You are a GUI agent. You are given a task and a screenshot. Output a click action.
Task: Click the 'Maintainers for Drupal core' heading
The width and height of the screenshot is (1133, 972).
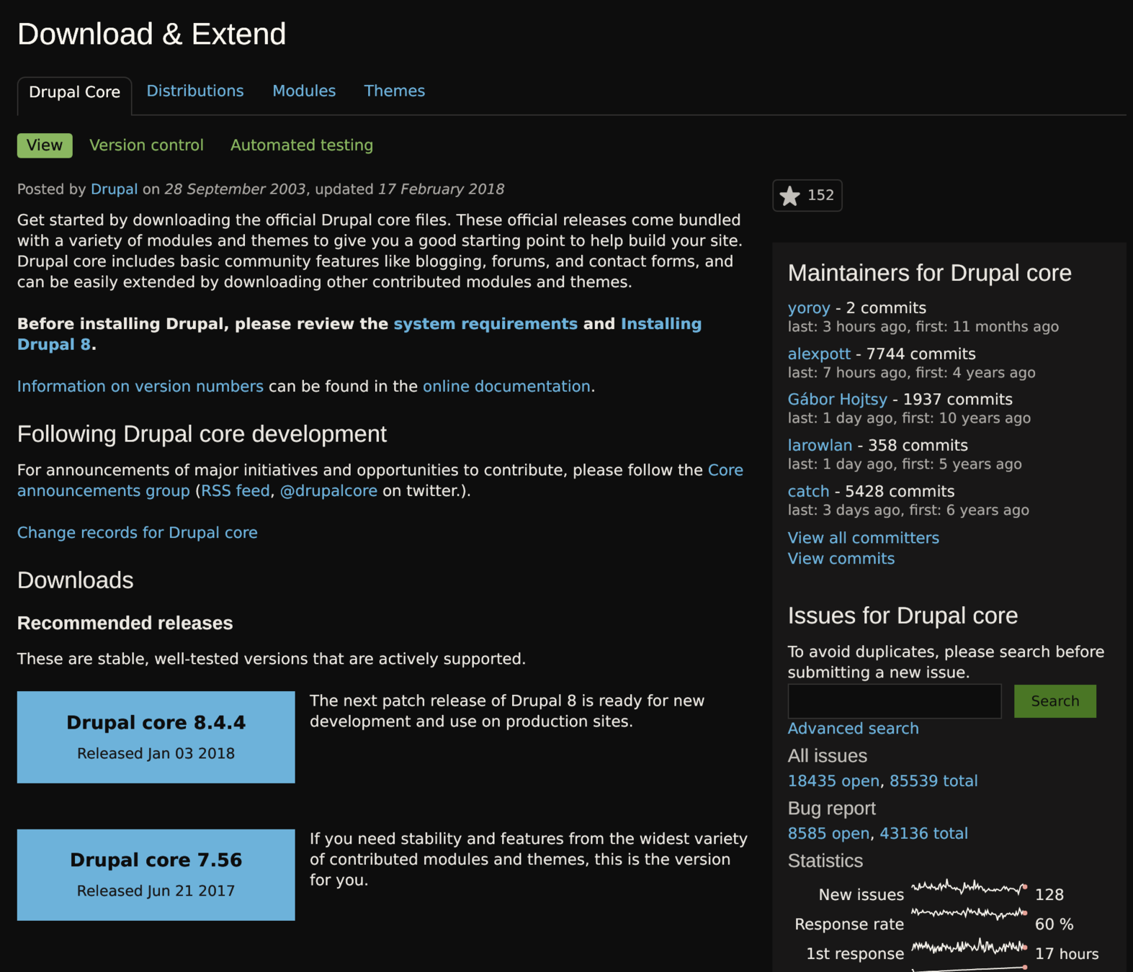coord(929,273)
